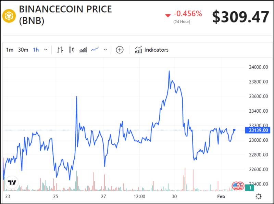Click the Binance Coin logo

pos(9,16)
